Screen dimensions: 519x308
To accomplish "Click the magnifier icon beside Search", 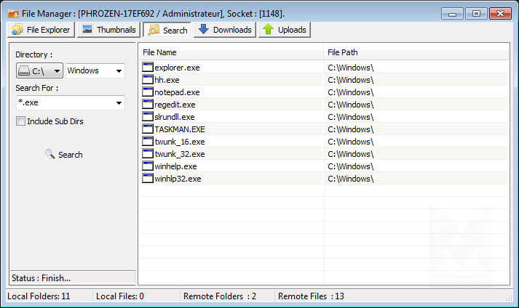I will pos(49,155).
